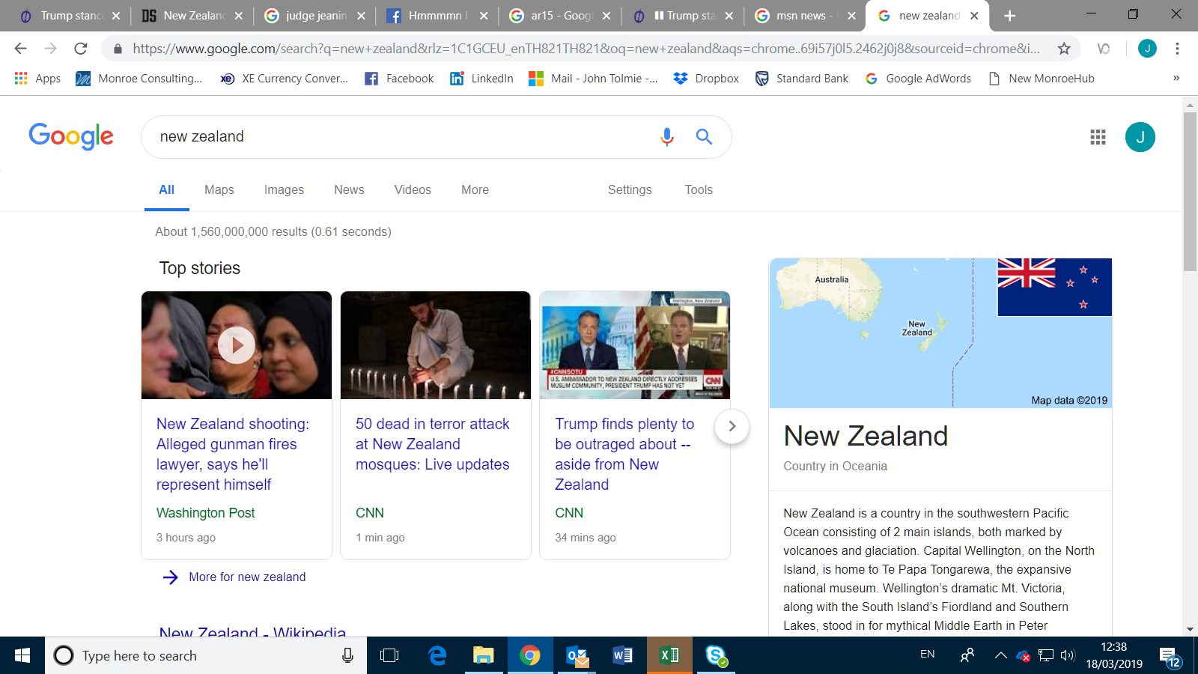Open search Settings menu
This screenshot has width=1198, height=674.
tap(630, 190)
